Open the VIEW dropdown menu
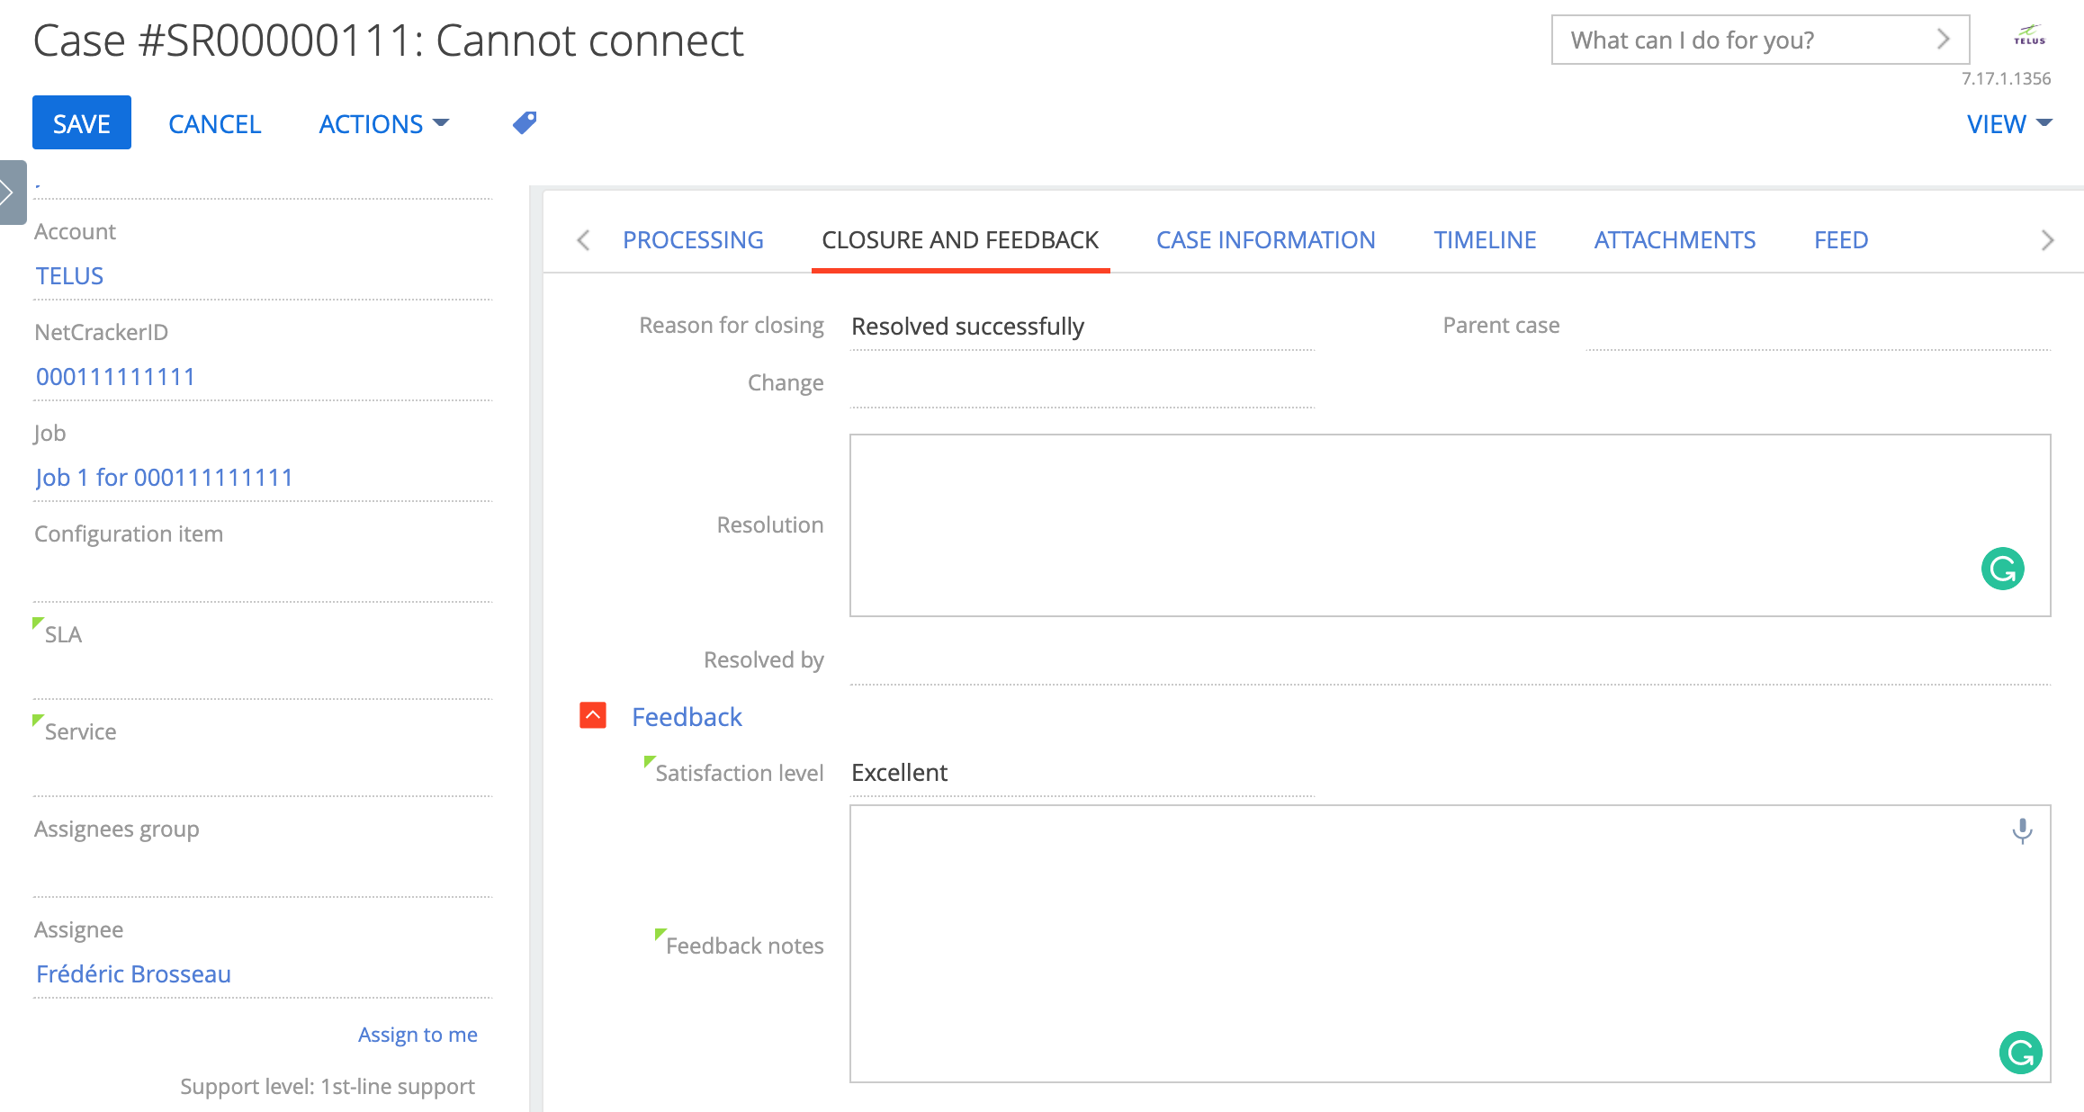Viewport: 2084px width, 1112px height. pos(2009,123)
